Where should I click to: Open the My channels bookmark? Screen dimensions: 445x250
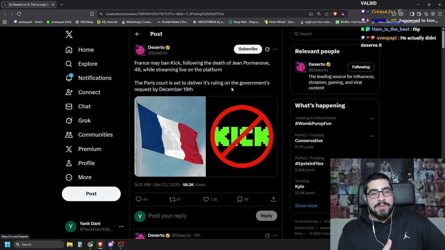(x=107, y=22)
